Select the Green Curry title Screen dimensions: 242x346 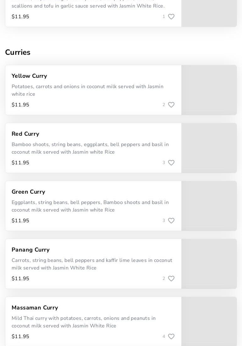coord(28,192)
